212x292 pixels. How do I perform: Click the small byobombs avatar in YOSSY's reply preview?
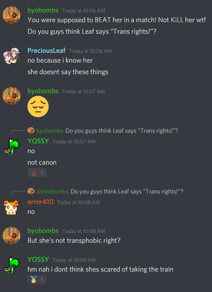(x=31, y=130)
